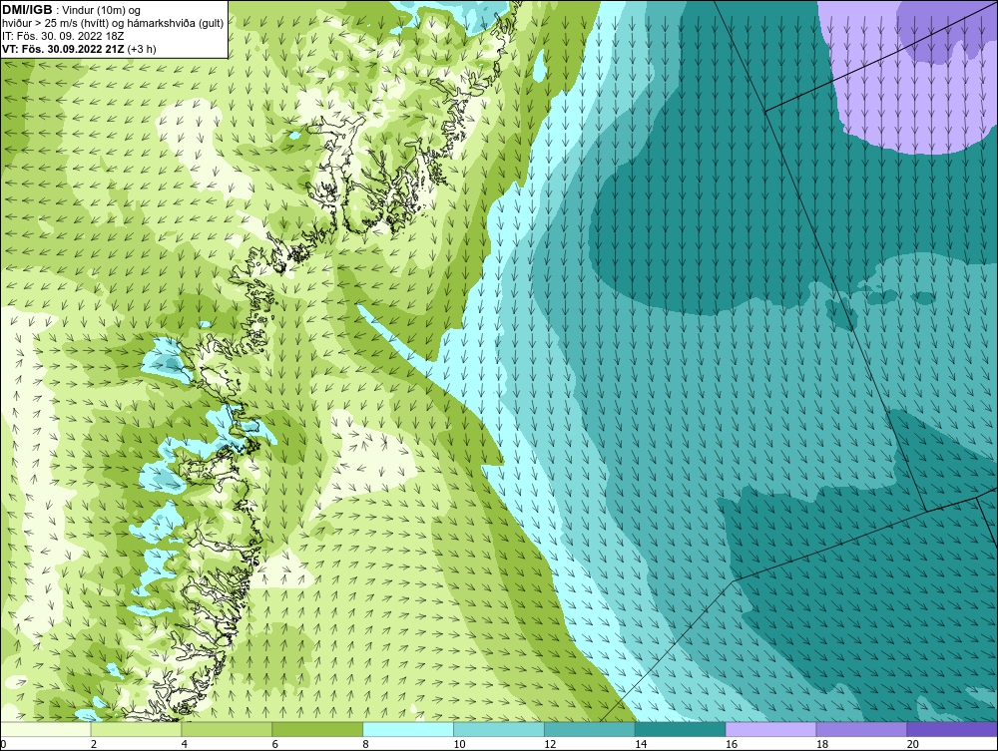This screenshot has width=998, height=751.
Task: Click the scale label '12'
Action: [x=550, y=744]
